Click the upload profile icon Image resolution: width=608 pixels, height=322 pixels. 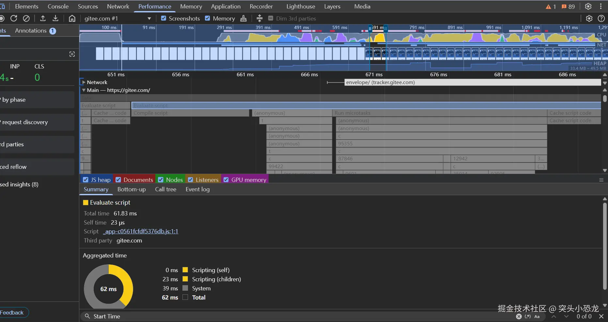pos(43,19)
